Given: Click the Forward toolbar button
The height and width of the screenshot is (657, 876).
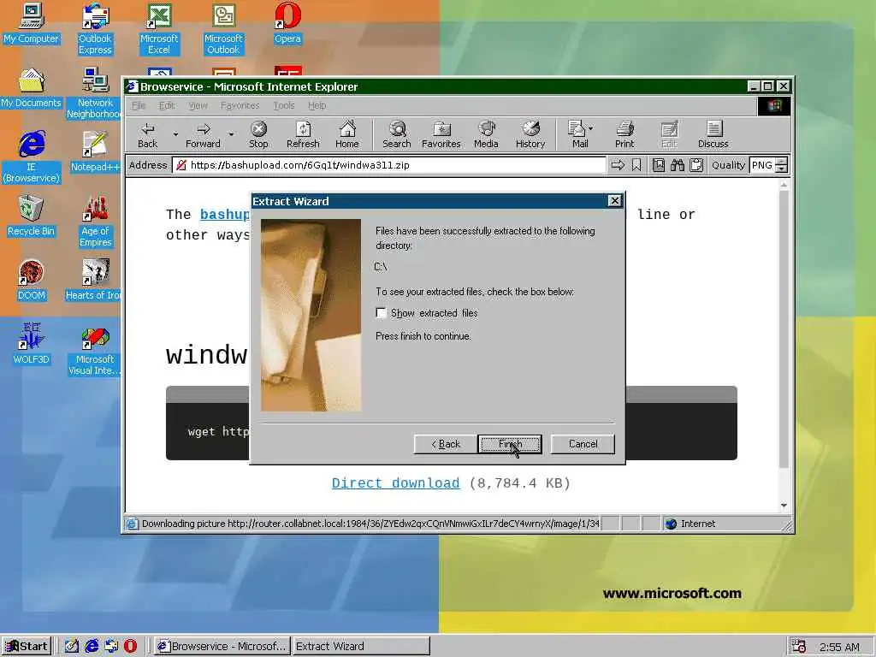Looking at the screenshot, I should point(203,134).
